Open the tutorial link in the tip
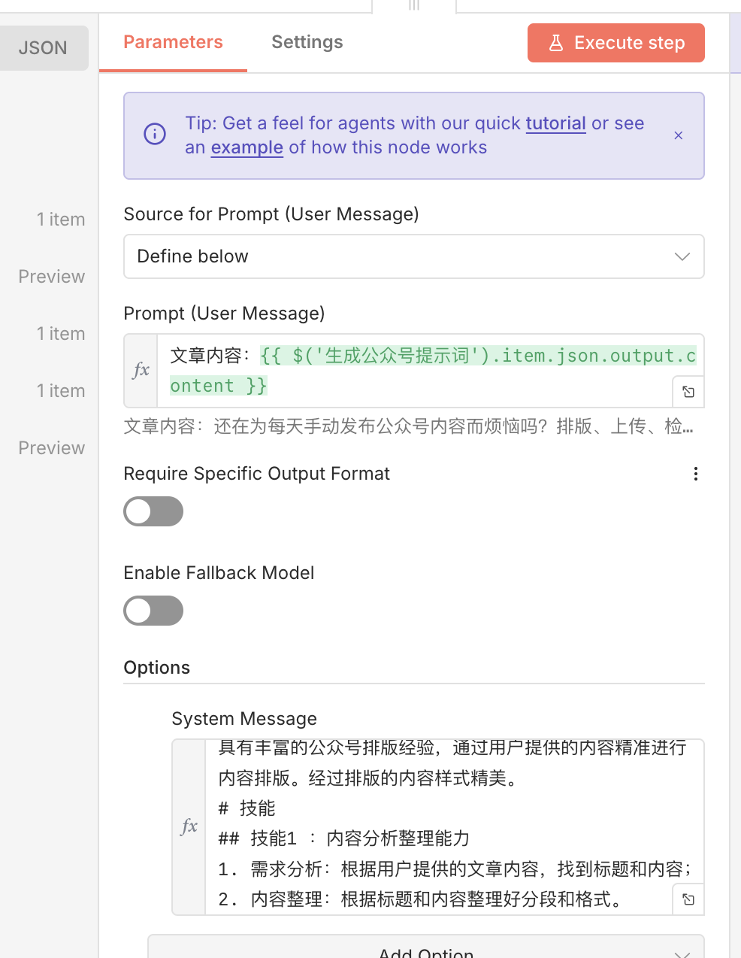 click(555, 123)
